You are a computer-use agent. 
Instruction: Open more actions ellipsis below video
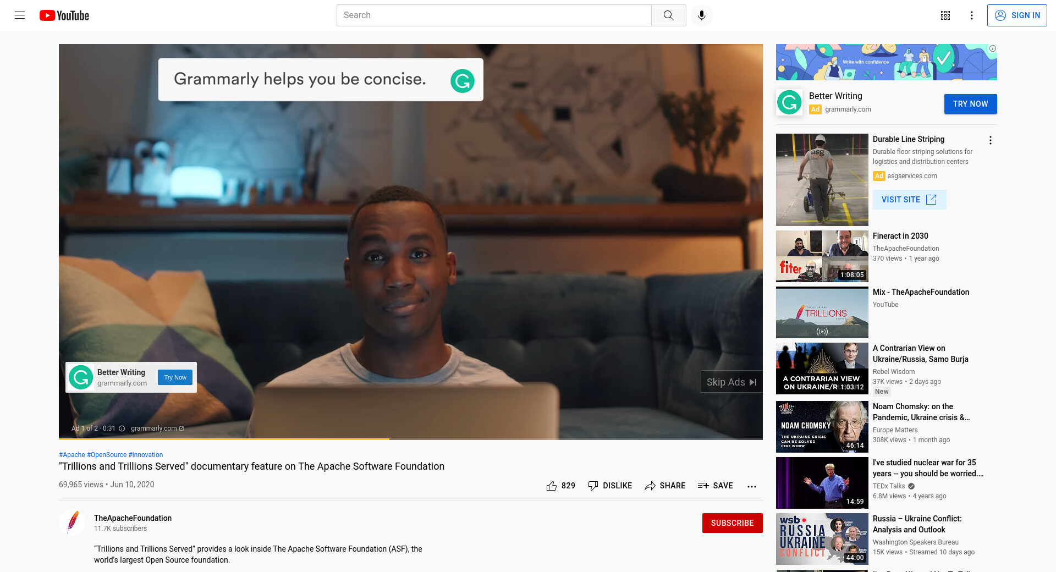point(752,486)
